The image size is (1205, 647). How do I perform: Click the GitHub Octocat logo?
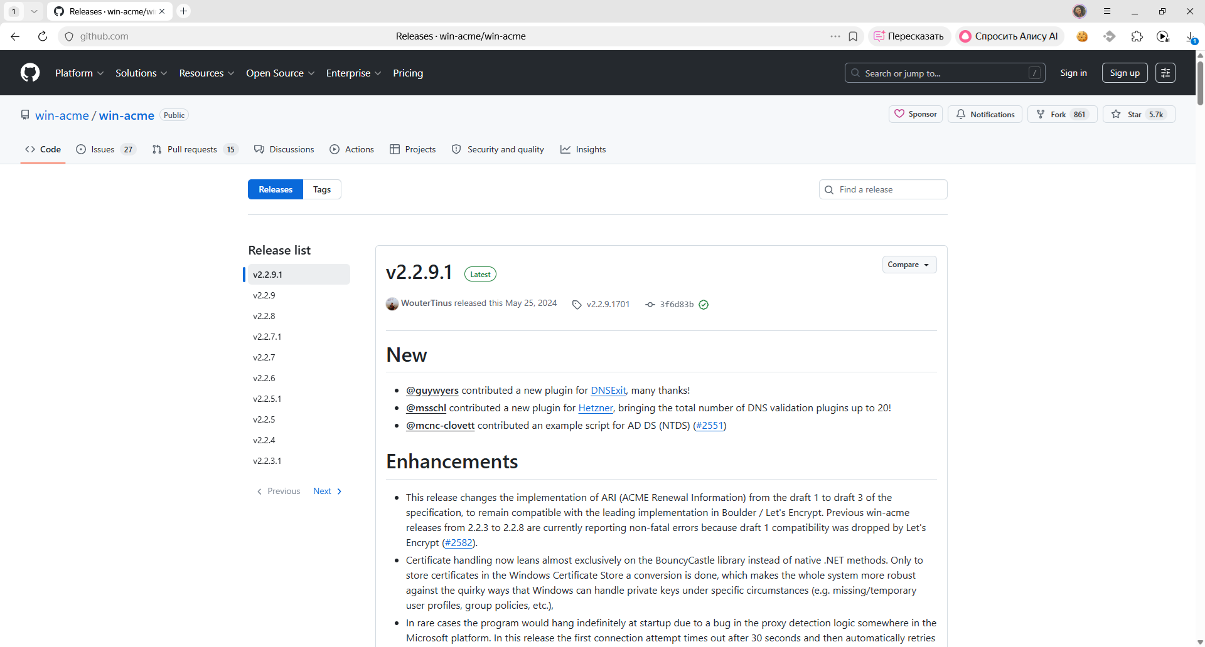point(30,73)
